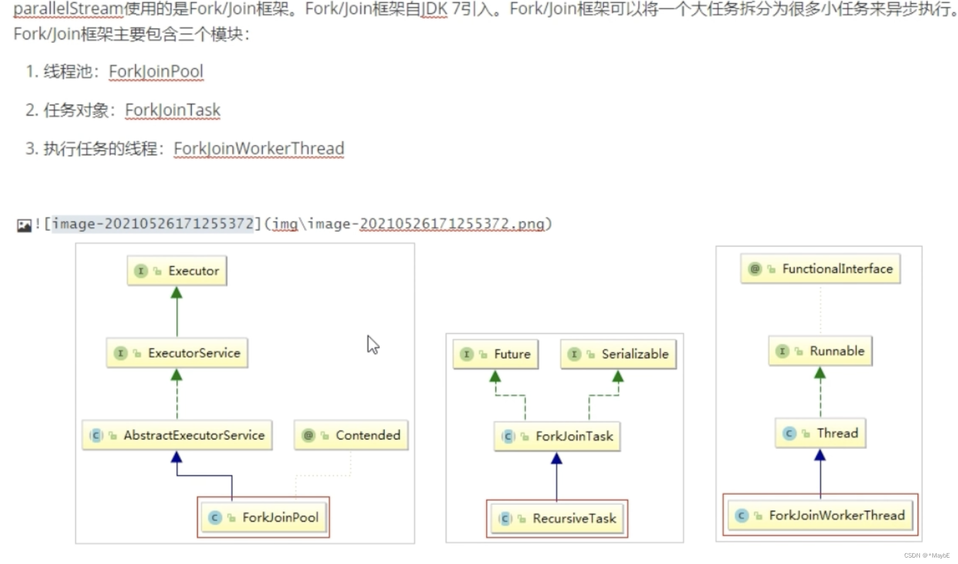Select the ForkJoinTask class node in diagram

[x=557, y=436]
